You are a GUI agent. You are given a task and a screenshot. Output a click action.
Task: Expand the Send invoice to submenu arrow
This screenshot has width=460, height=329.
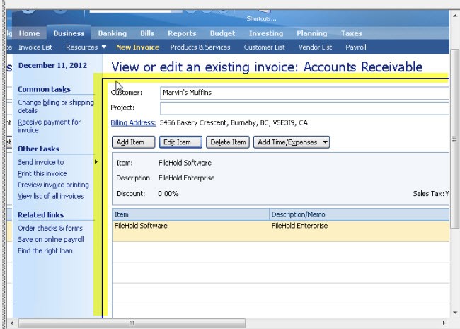(x=96, y=162)
